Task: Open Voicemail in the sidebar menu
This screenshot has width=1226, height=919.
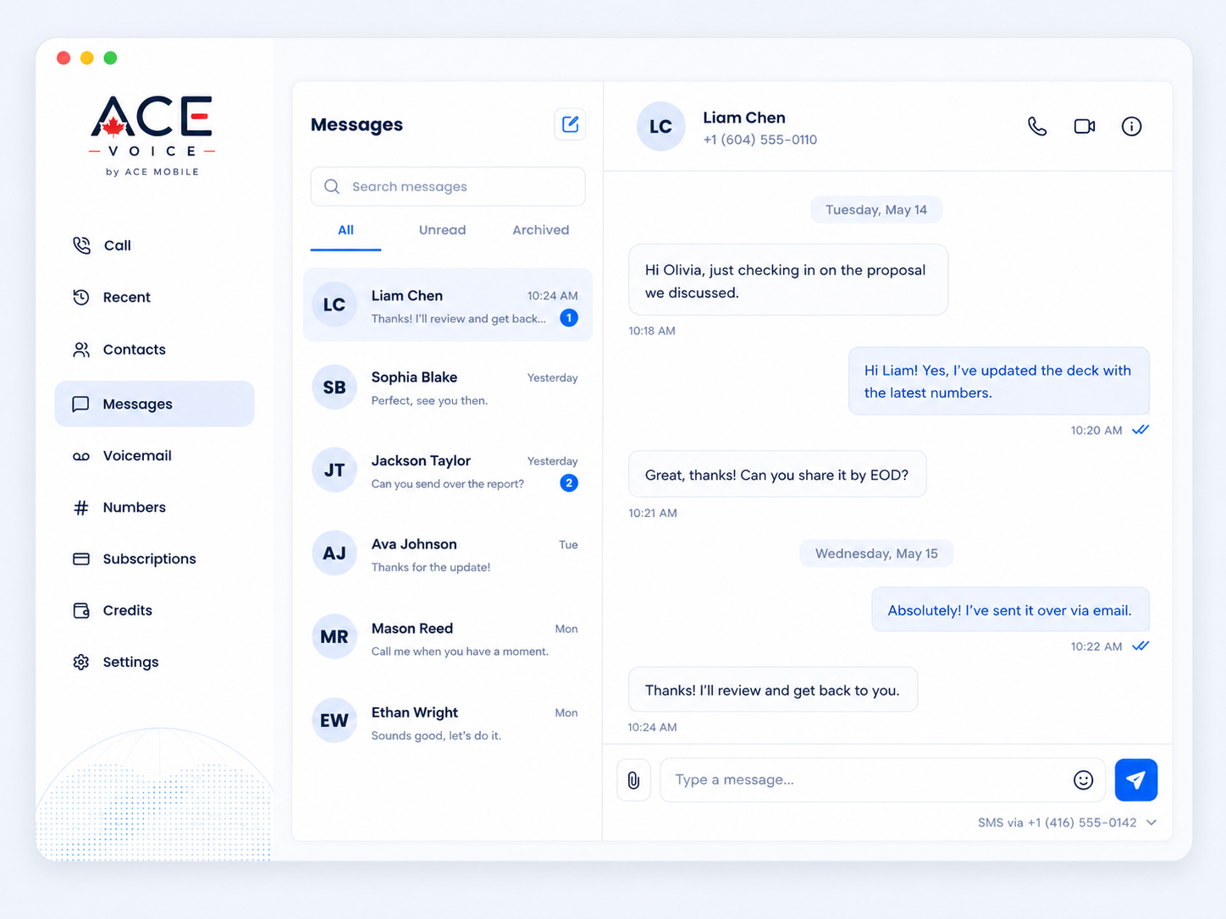Action: [154, 456]
